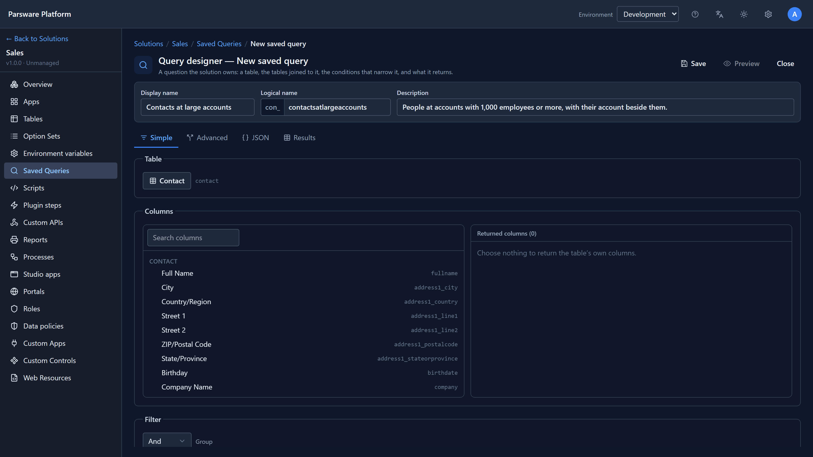The width and height of the screenshot is (813, 457).
Task: Click the Reports printer icon
Action: pos(14,240)
